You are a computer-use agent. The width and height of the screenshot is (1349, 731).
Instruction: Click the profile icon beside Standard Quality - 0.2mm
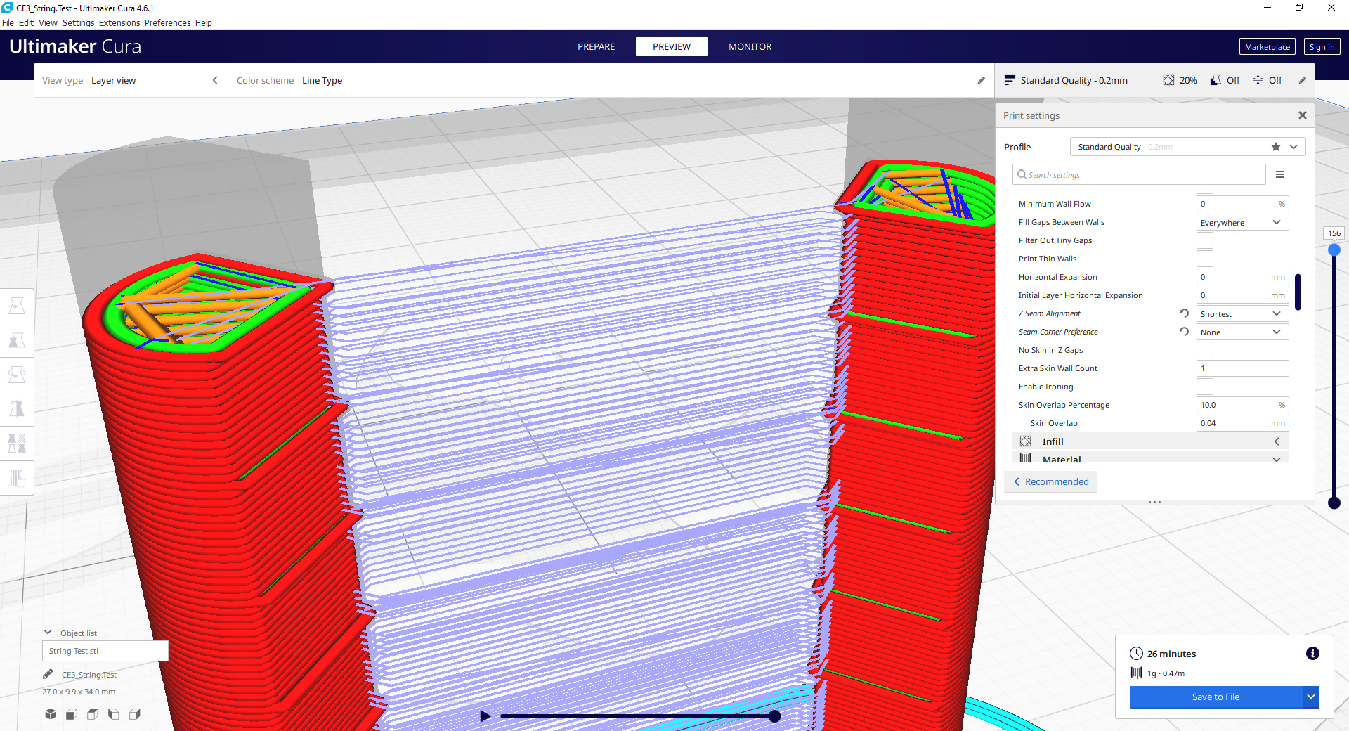(x=1010, y=80)
